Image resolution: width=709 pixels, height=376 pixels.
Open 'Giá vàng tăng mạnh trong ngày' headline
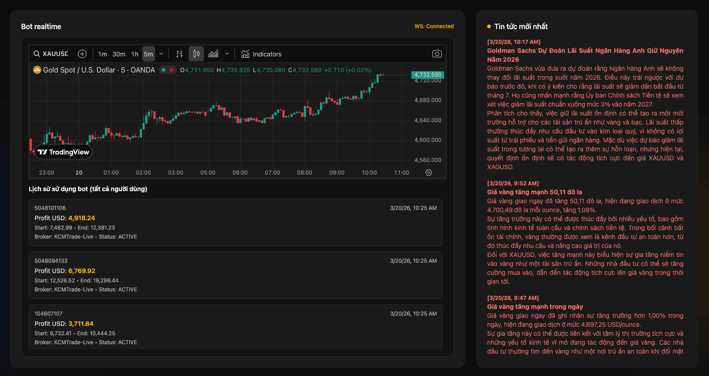535,307
